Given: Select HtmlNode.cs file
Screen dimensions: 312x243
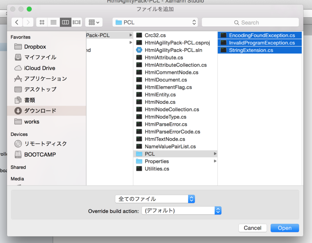Looking at the screenshot, I should pos(175,102).
